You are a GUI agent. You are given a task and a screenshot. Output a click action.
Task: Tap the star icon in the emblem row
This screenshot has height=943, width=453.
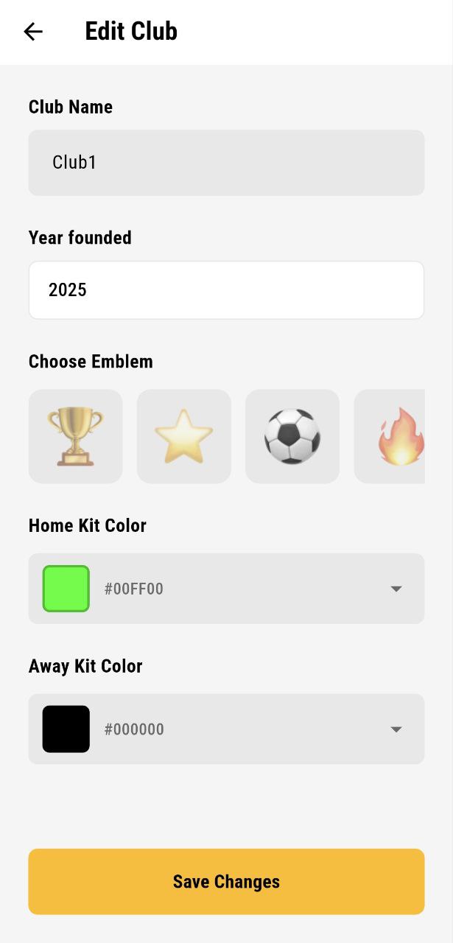tap(183, 436)
